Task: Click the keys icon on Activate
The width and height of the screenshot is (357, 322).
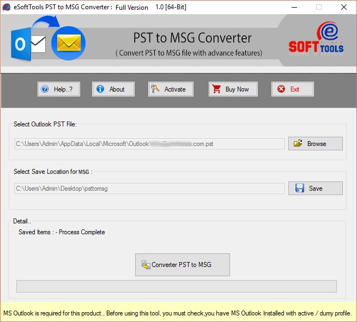Action: pyautogui.click(x=155, y=89)
